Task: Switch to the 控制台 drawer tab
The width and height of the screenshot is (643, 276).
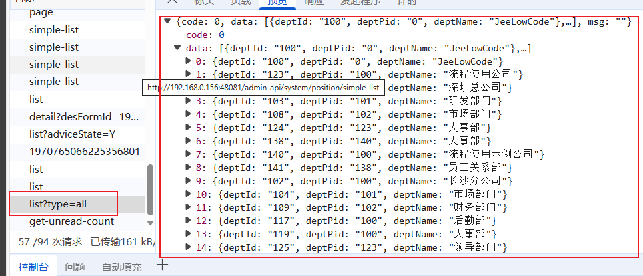Action: pos(33,267)
